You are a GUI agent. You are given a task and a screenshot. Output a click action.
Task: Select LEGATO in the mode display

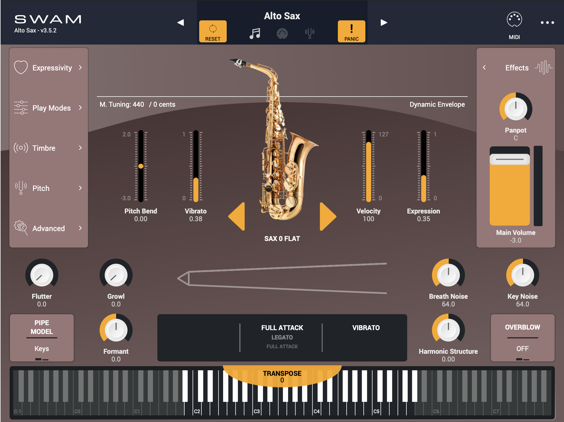coord(282,337)
